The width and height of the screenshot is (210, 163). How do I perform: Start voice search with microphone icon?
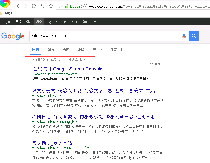pyautogui.click(x=184, y=36)
